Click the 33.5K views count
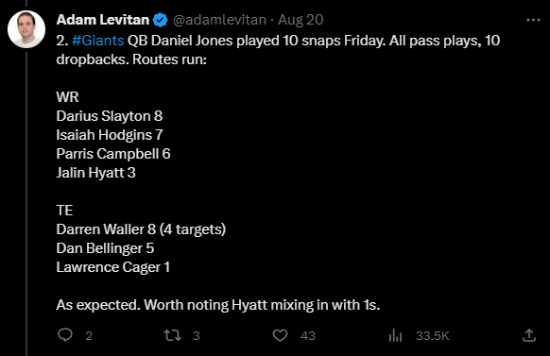This screenshot has height=356, width=550. click(x=433, y=335)
